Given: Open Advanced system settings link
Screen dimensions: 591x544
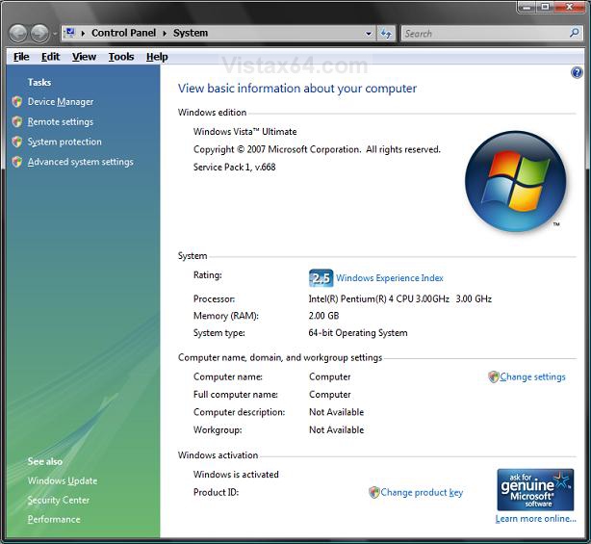Looking at the screenshot, I should (x=80, y=162).
